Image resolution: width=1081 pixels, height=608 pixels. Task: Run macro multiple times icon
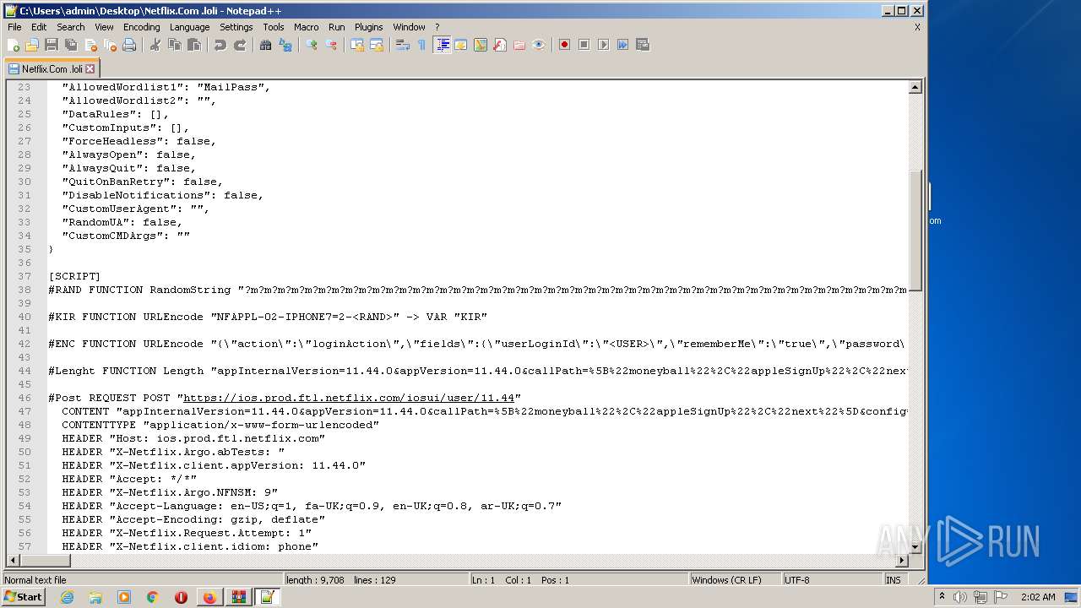pos(622,45)
